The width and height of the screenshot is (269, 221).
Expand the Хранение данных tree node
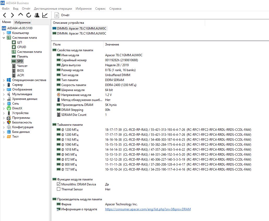tap(4, 99)
